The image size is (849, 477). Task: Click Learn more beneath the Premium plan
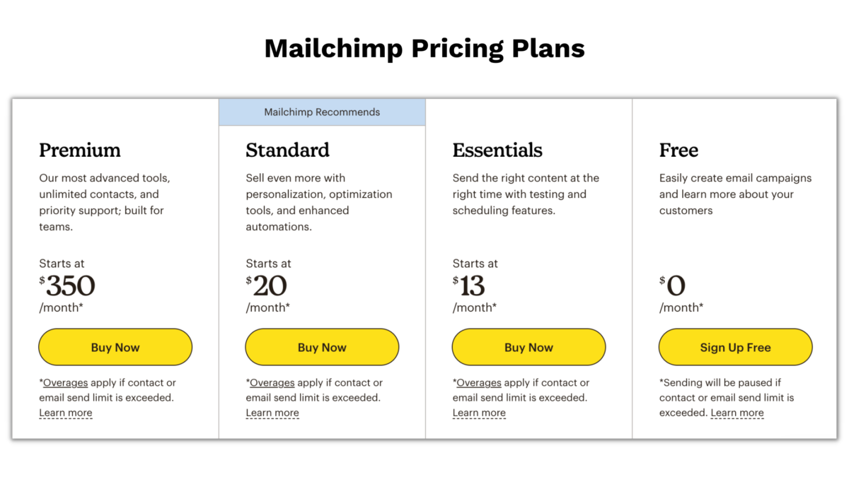(65, 412)
